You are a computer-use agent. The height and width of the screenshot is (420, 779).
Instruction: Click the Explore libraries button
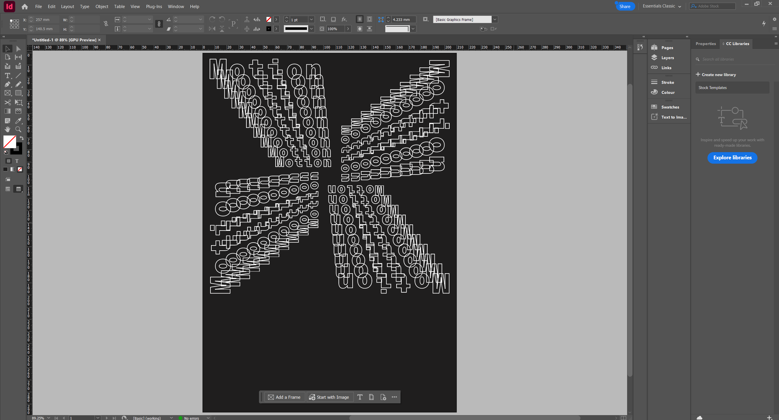[732, 158]
